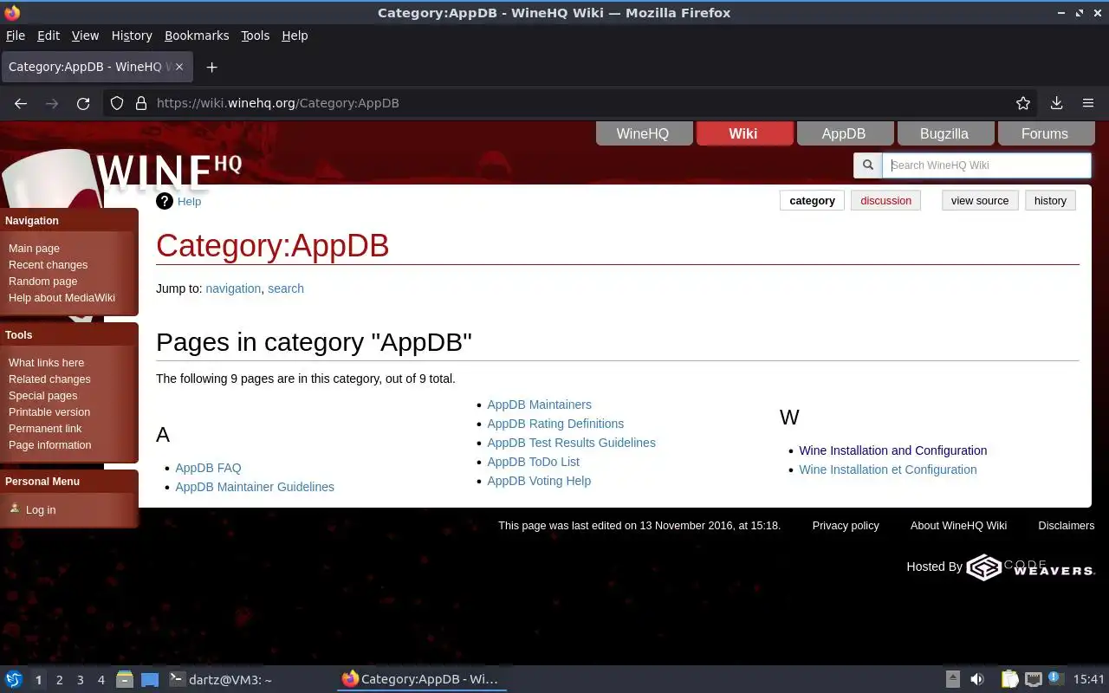Open AppDB Rating Definitions link
The height and width of the screenshot is (693, 1109).
tap(555, 424)
